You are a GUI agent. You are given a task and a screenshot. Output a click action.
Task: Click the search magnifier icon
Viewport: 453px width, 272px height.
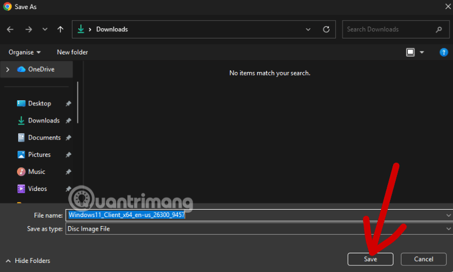tap(439, 29)
